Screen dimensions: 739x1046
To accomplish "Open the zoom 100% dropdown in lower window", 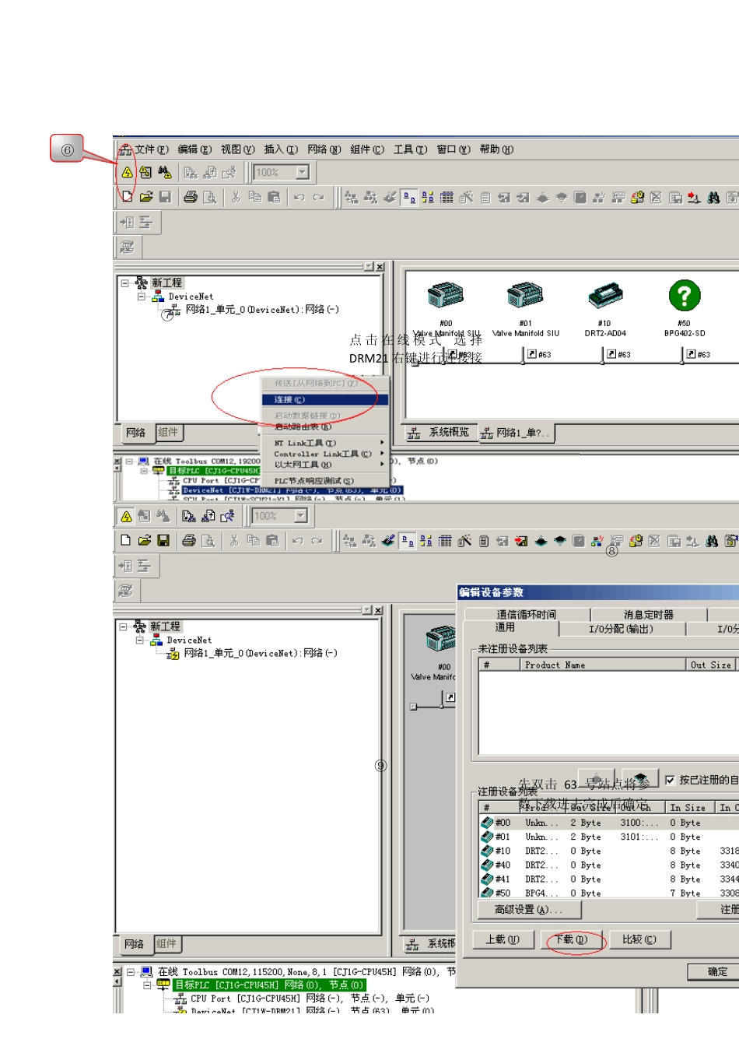I will tap(301, 515).
